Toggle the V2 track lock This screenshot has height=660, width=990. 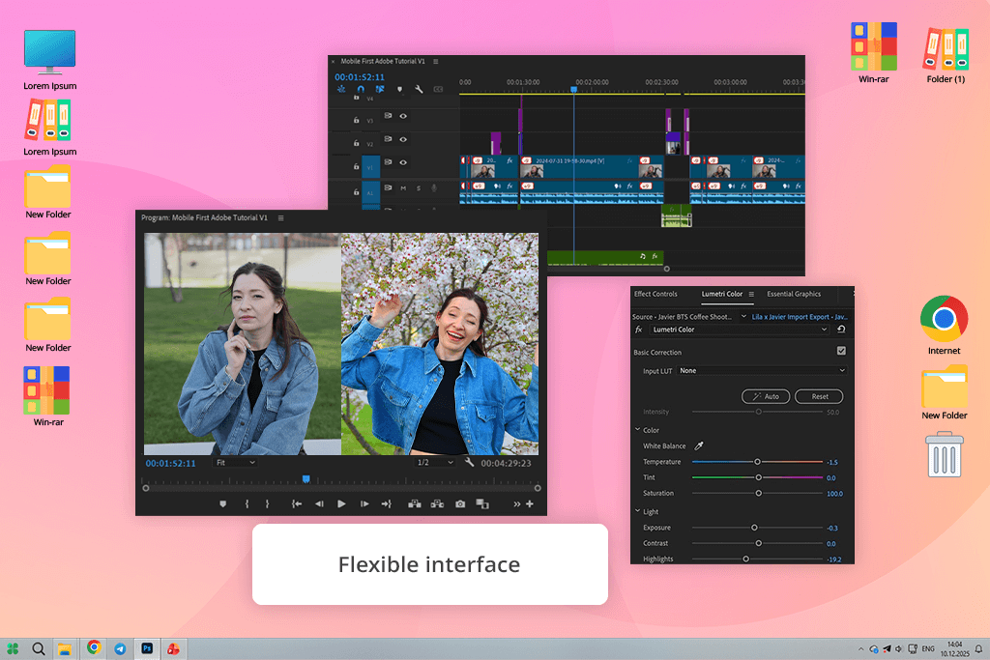[356, 143]
